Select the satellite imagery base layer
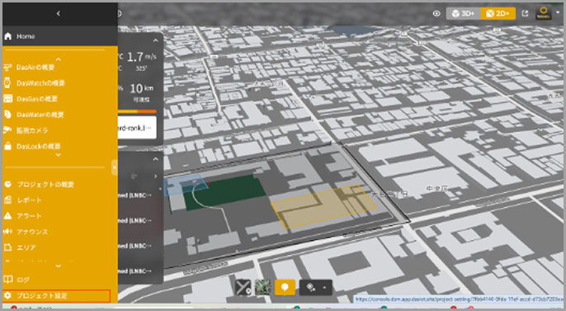Viewport: 566px width, 311px height. 262,288
